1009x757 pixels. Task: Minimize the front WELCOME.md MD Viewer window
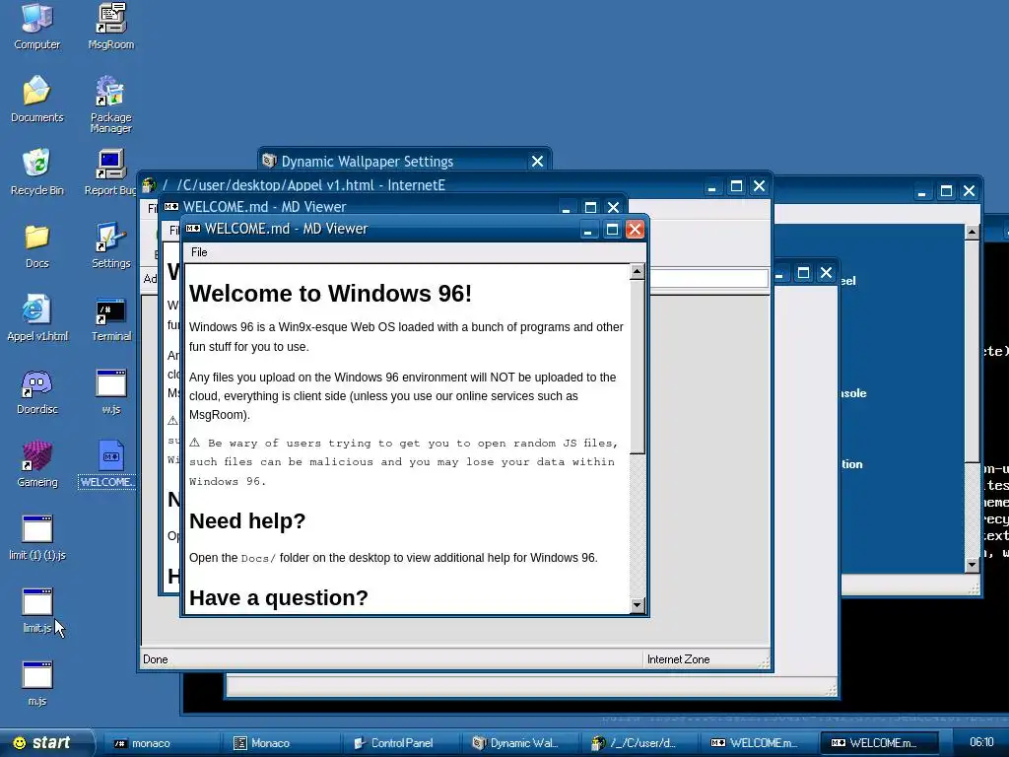(588, 229)
